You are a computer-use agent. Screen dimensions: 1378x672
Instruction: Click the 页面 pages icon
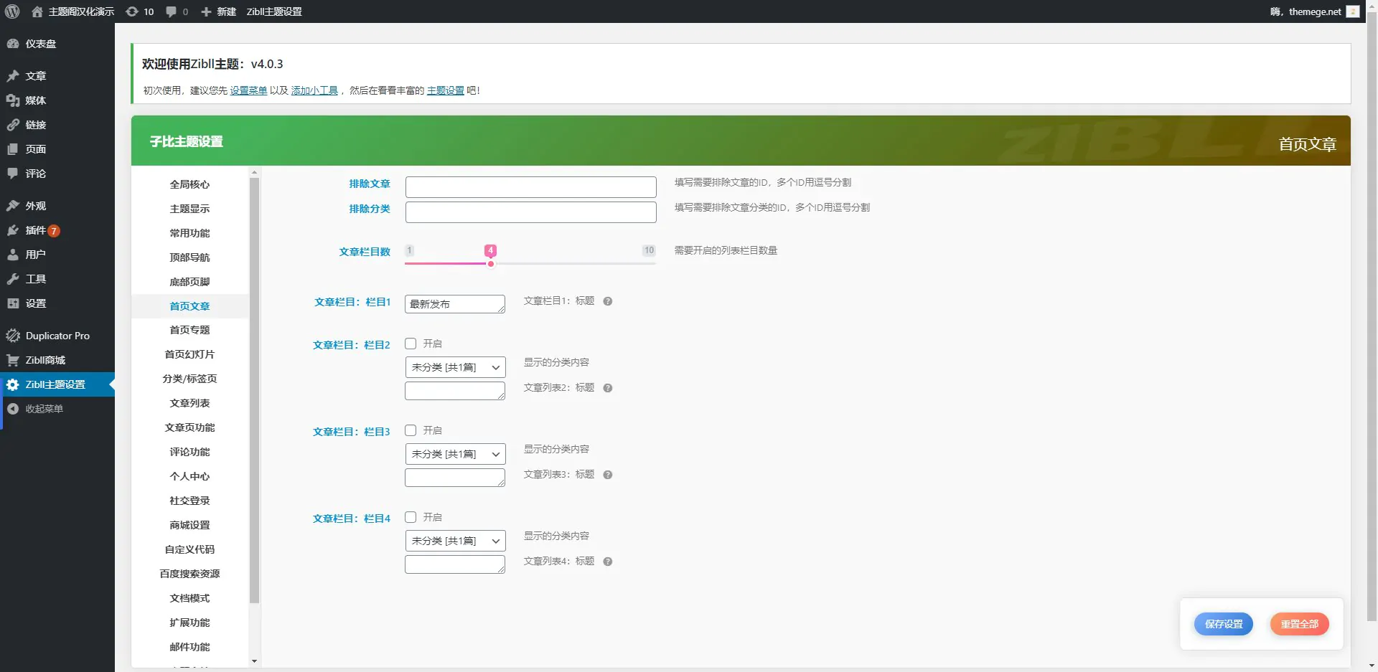13,149
